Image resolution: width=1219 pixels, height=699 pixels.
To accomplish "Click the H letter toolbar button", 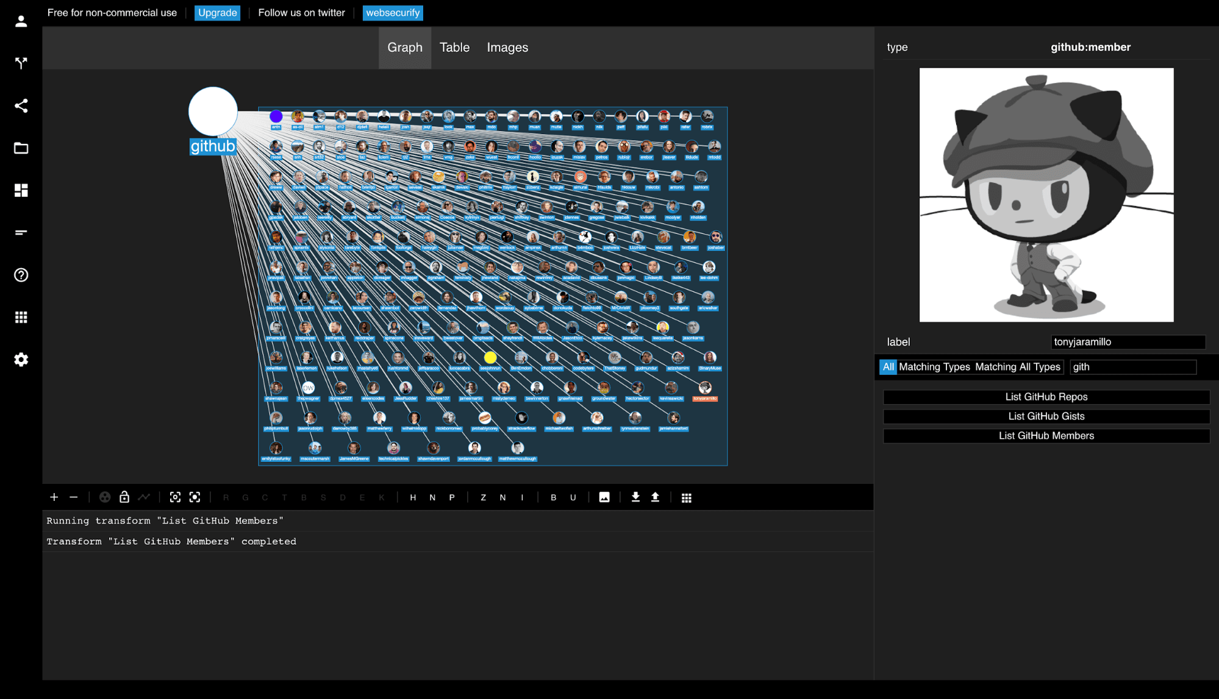I will 413,497.
